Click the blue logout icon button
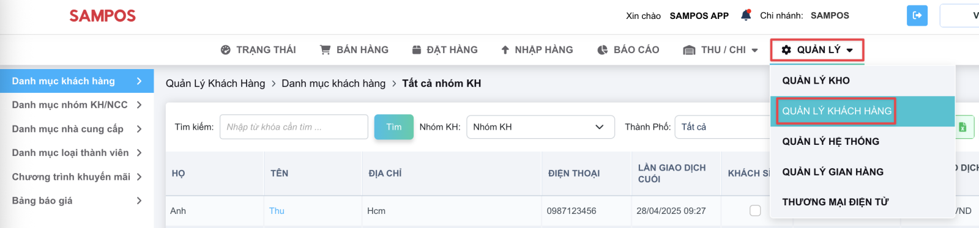This screenshot has width=979, height=228. [x=917, y=15]
